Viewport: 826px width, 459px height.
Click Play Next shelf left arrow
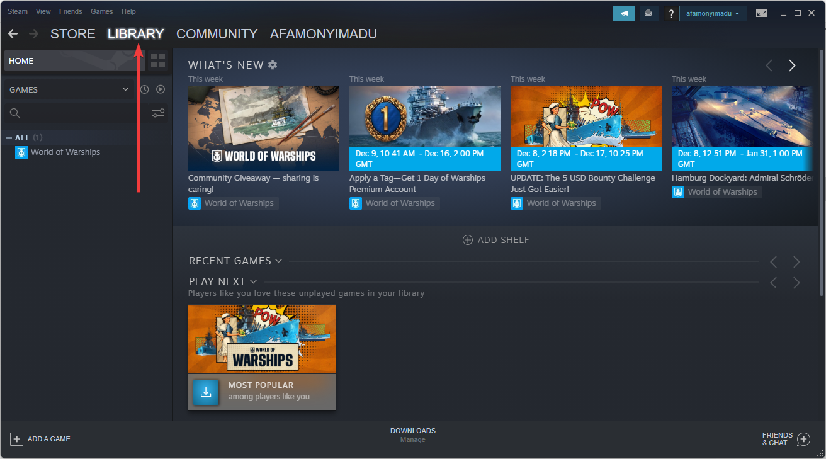pos(774,283)
